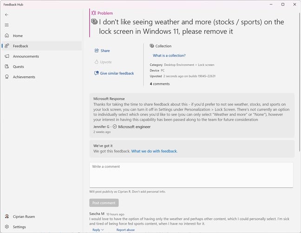Click the collection icon before feedback title
This screenshot has height=233, width=301.
pos(94,21)
